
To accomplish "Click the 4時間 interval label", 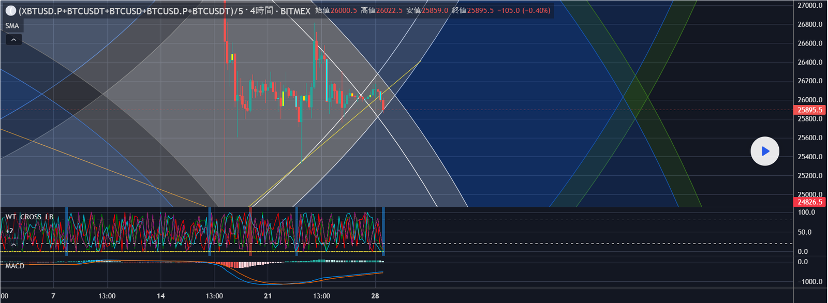I will [261, 11].
